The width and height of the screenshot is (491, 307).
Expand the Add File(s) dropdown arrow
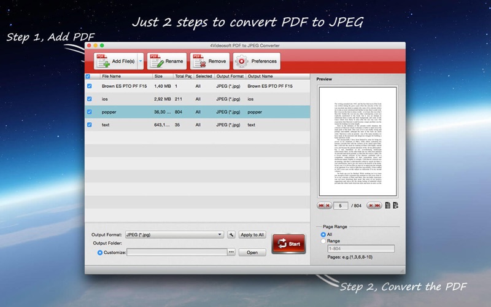(x=141, y=61)
